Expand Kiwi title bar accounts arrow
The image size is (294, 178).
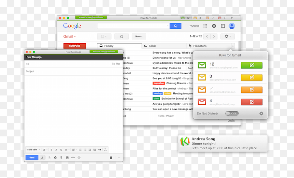(232, 18)
